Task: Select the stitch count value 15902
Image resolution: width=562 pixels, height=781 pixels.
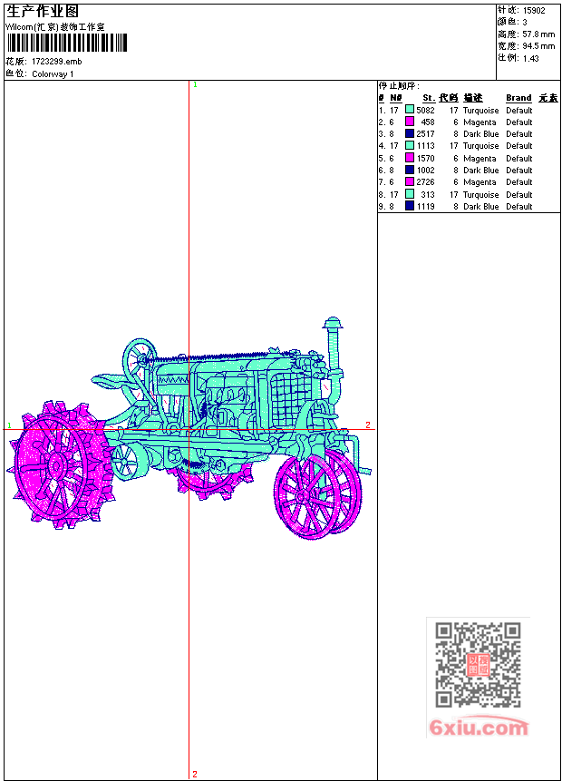Action: (x=534, y=11)
